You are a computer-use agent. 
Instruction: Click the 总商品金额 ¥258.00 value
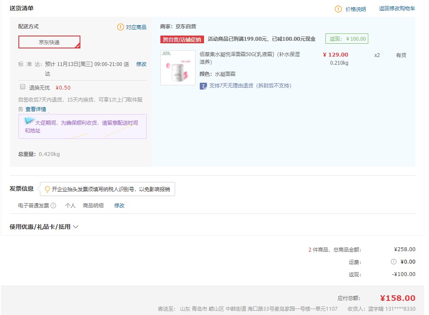coord(404,249)
